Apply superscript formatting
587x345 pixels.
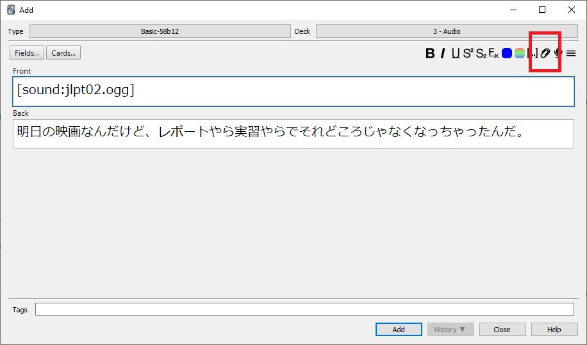tap(468, 54)
